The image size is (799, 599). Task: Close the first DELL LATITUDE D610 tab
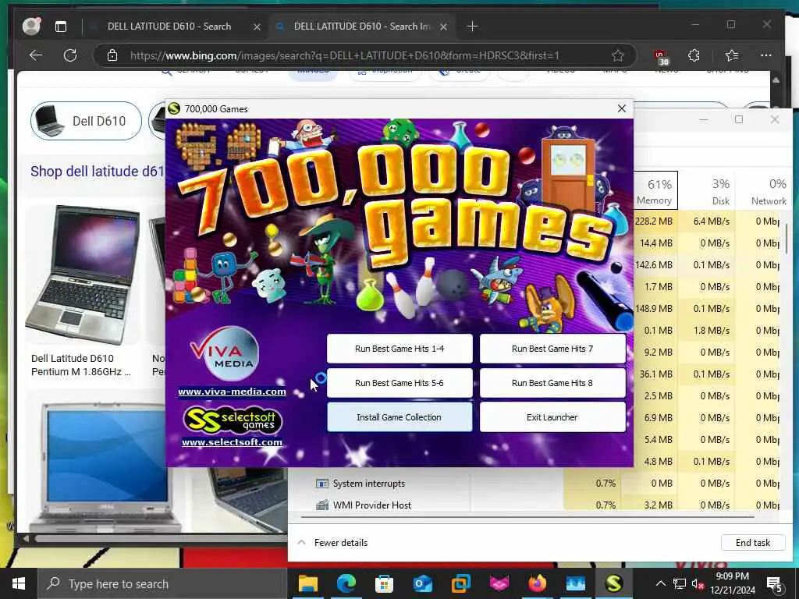click(257, 27)
